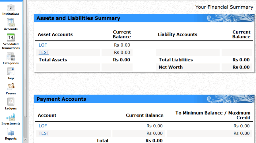The width and height of the screenshot is (256, 143).
Task: Click the sidebar scrollbar up arrow
Action: pos(25,140)
